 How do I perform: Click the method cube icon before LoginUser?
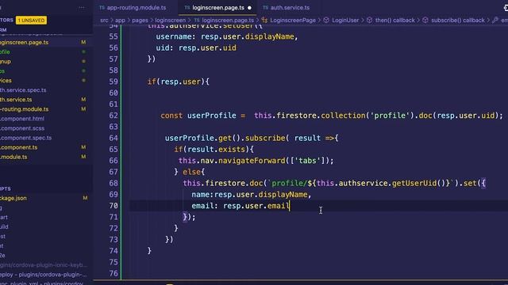(x=326, y=20)
